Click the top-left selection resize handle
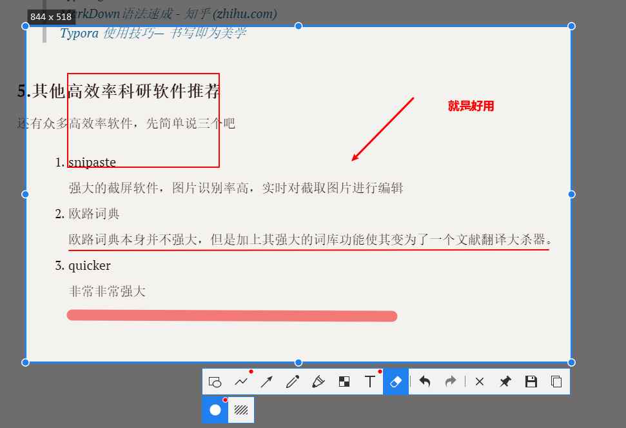 pyautogui.click(x=25, y=26)
